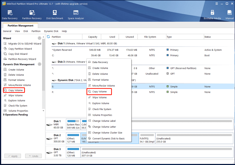Screen dimensions: 235x165
Task: Choose Copy Volume in left sidebar
Action: click(14, 90)
